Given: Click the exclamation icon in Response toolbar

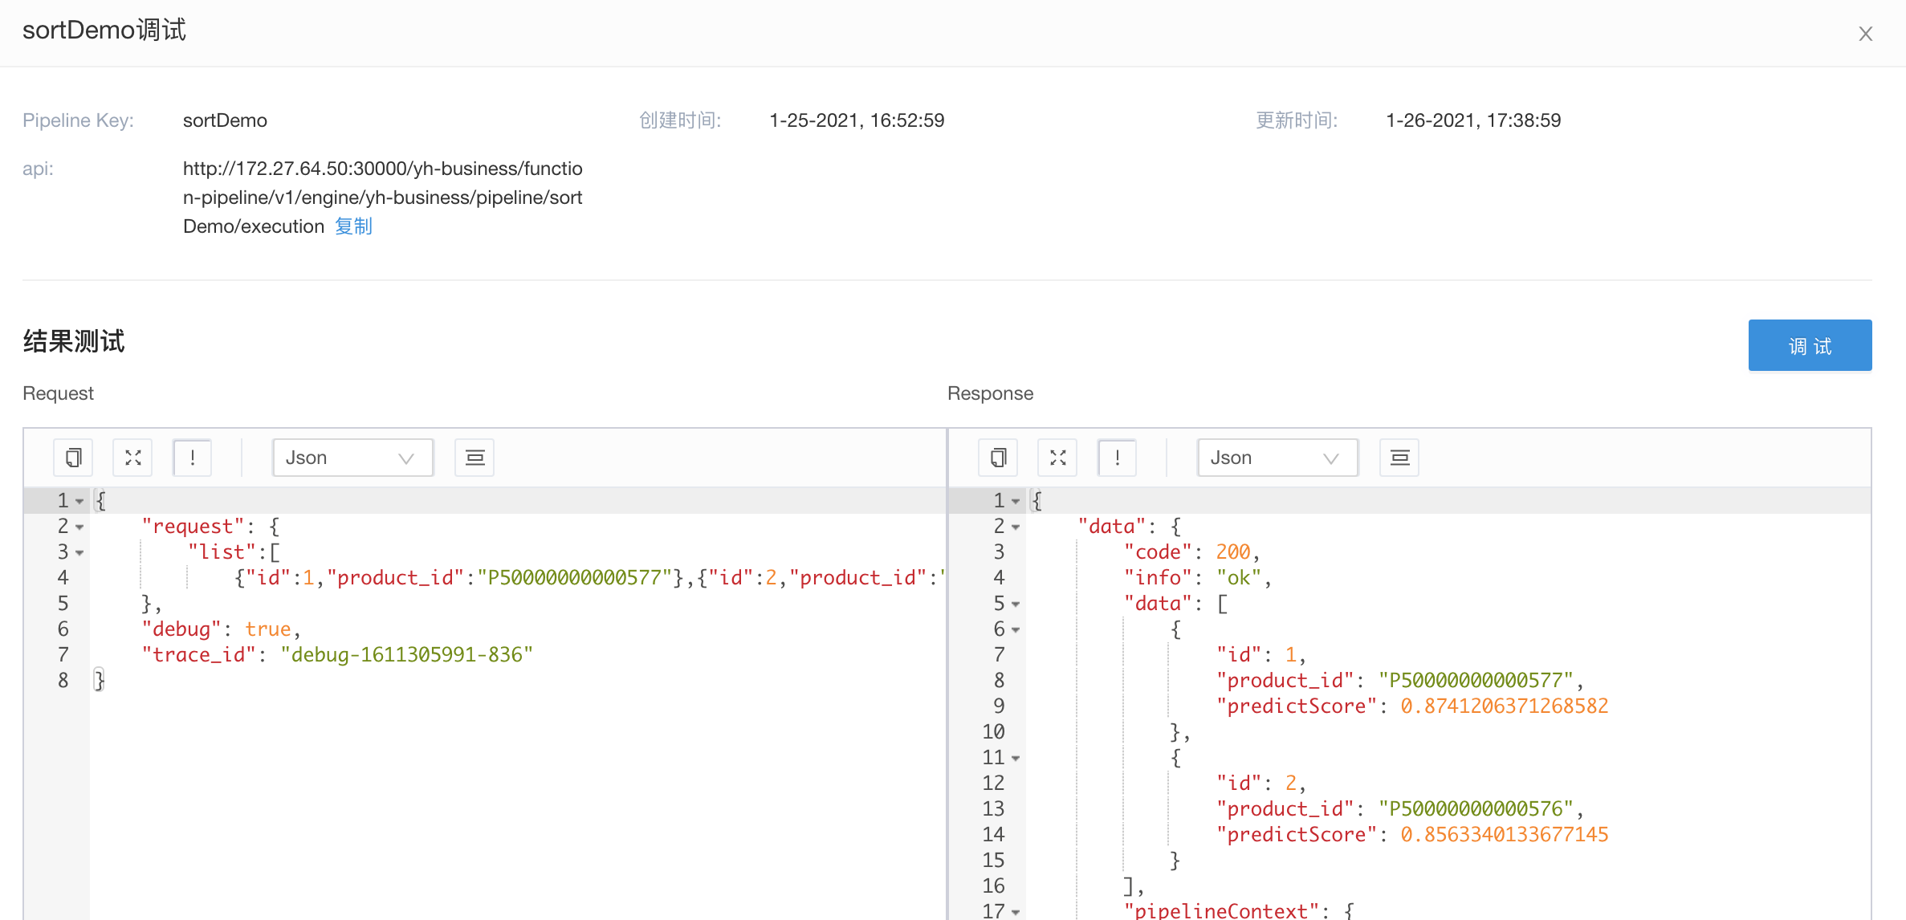Looking at the screenshot, I should [x=1118, y=458].
